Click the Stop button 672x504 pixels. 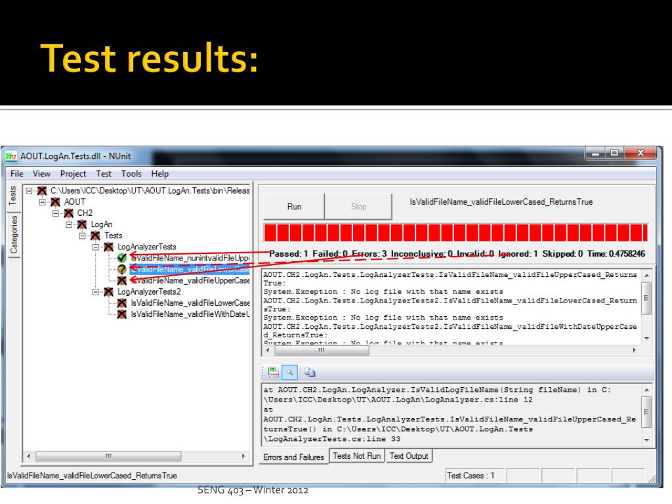358,207
